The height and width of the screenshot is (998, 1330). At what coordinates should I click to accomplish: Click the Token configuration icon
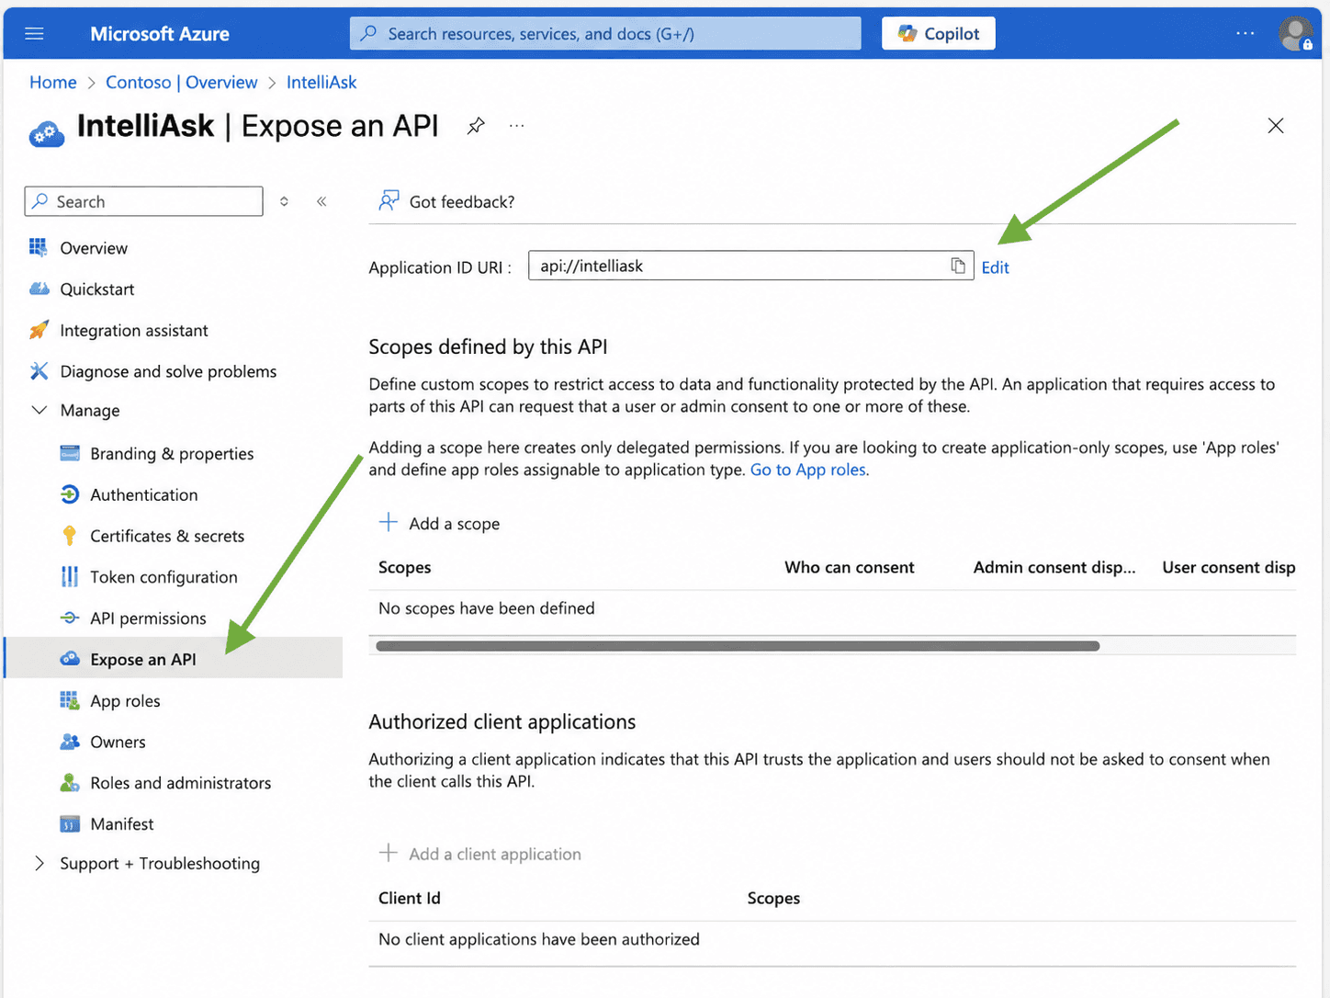[x=70, y=577]
